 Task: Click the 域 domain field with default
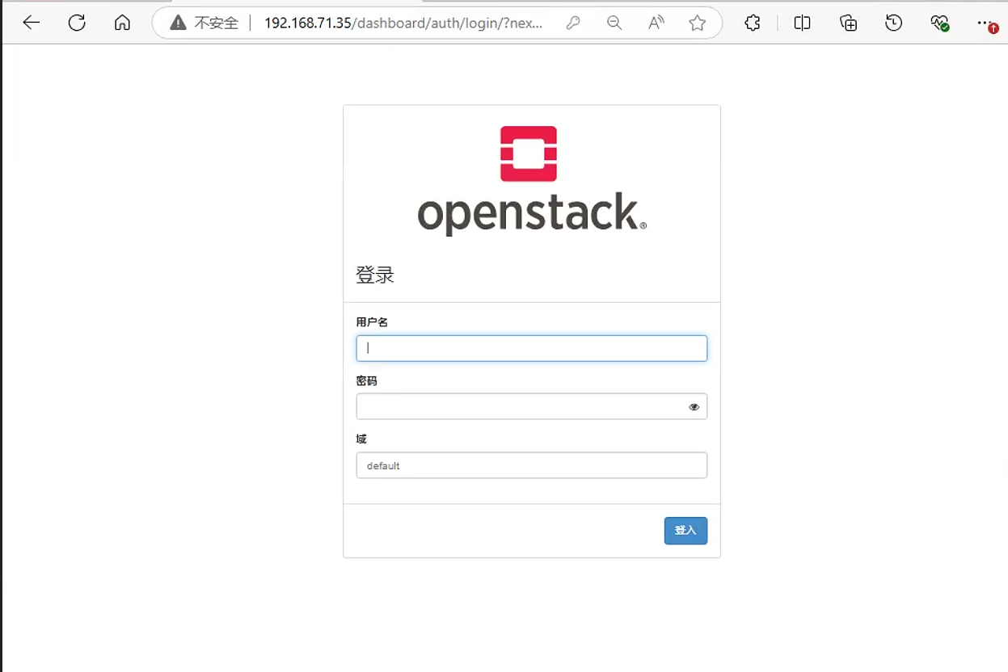tap(532, 465)
